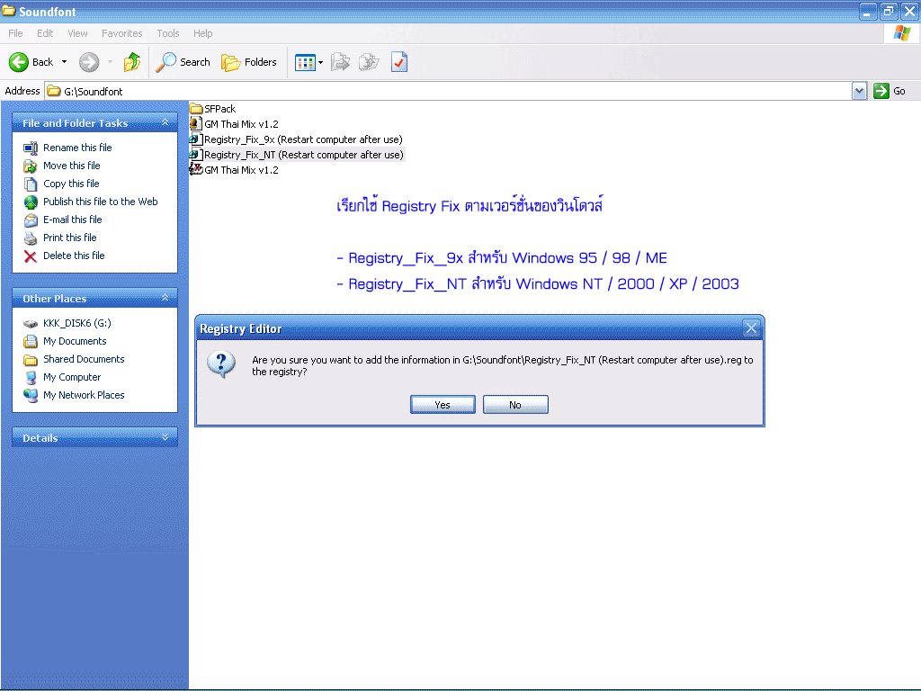Viewport: 921px width, 691px height.
Task: Select Registry_Fix_NT (Restart computer after use) name
Action: (x=304, y=155)
